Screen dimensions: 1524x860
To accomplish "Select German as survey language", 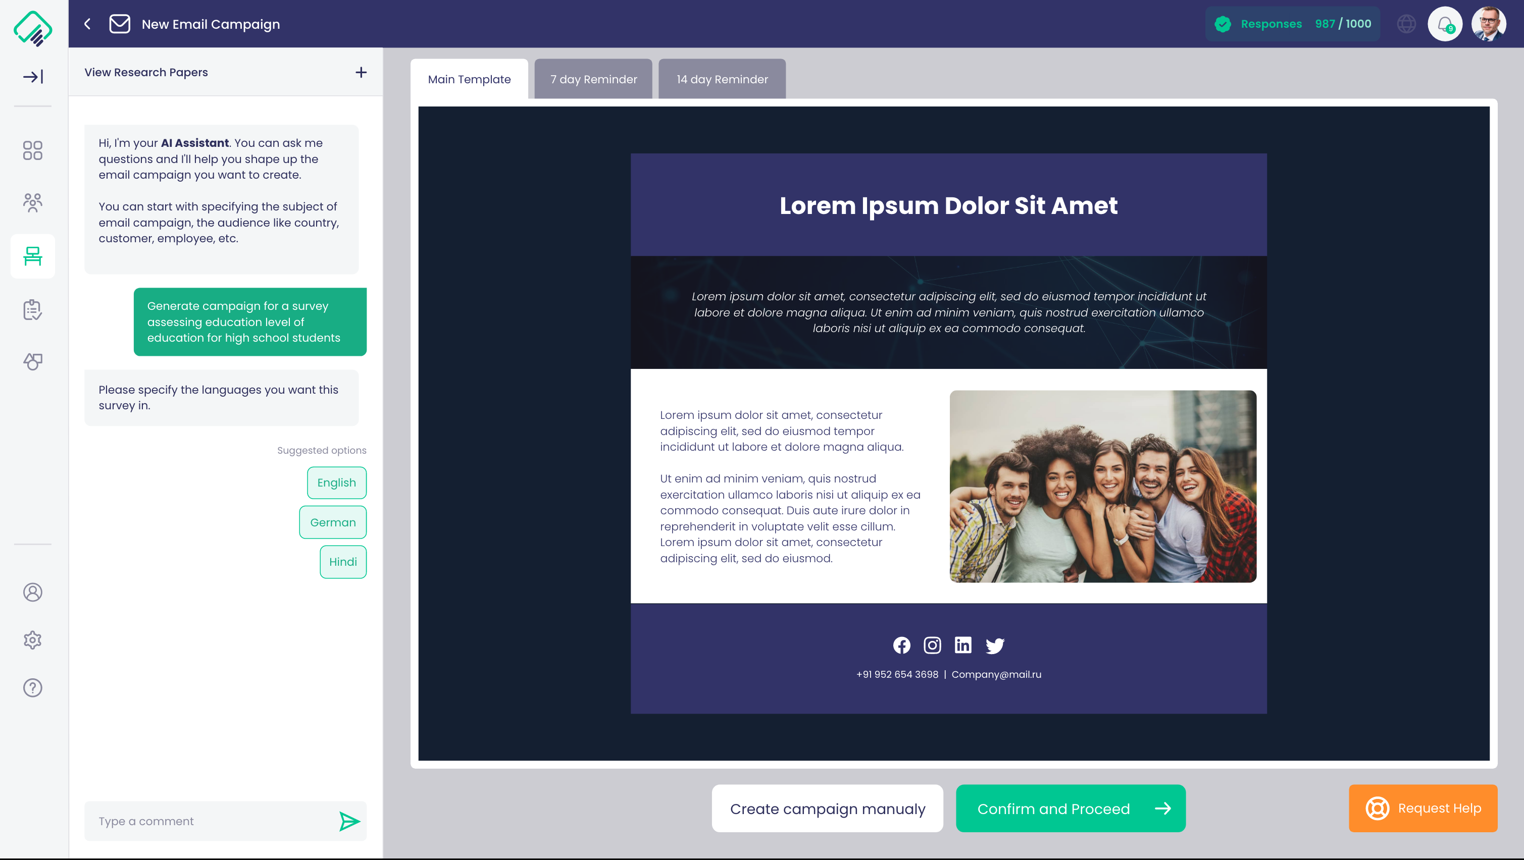I will coord(332,522).
